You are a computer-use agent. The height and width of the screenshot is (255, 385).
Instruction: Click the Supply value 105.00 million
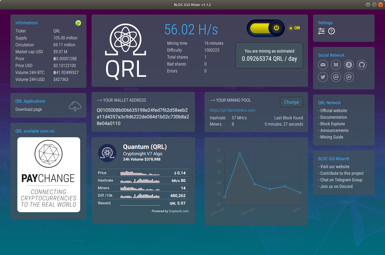tap(65, 38)
